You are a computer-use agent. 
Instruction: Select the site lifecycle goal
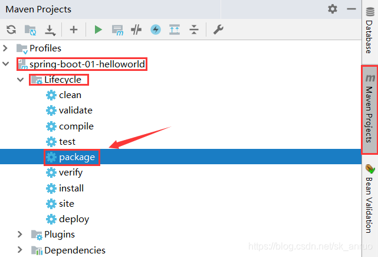[x=60, y=204]
